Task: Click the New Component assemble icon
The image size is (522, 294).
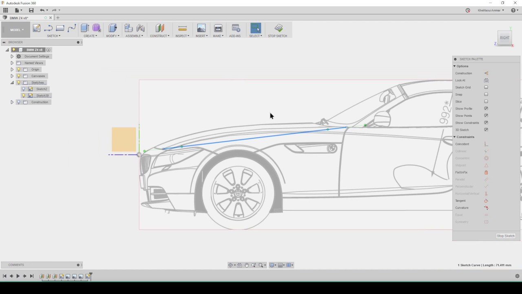Action: 128,28
